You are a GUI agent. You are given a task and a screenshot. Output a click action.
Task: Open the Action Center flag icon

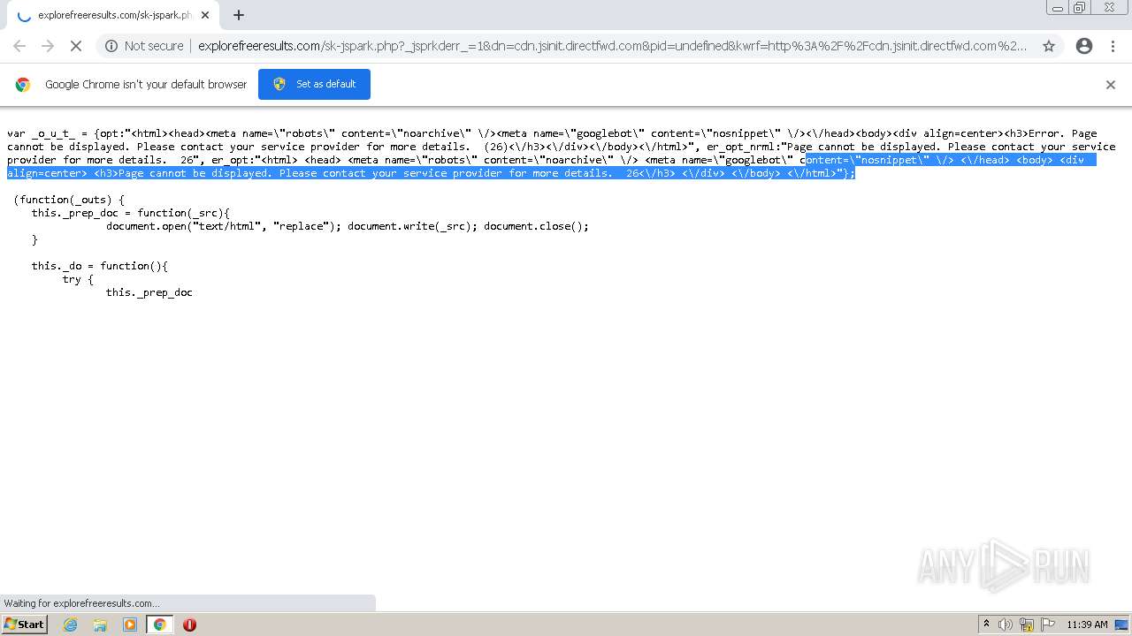1047,624
